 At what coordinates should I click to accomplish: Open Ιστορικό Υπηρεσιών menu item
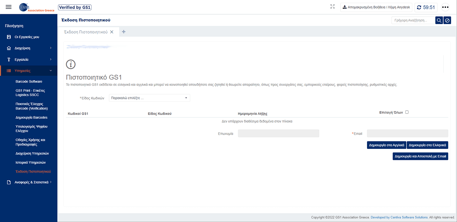pos(31,162)
